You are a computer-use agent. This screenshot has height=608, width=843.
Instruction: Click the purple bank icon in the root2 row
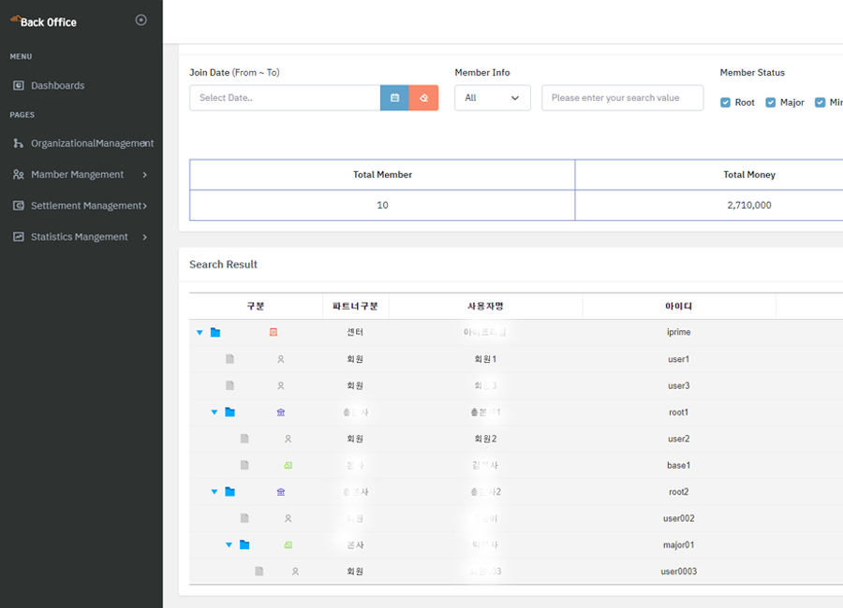281,492
